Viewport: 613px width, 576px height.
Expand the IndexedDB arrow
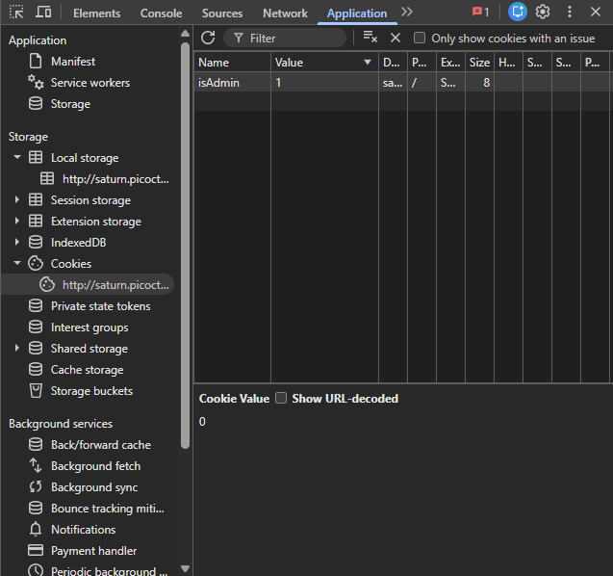(x=16, y=242)
